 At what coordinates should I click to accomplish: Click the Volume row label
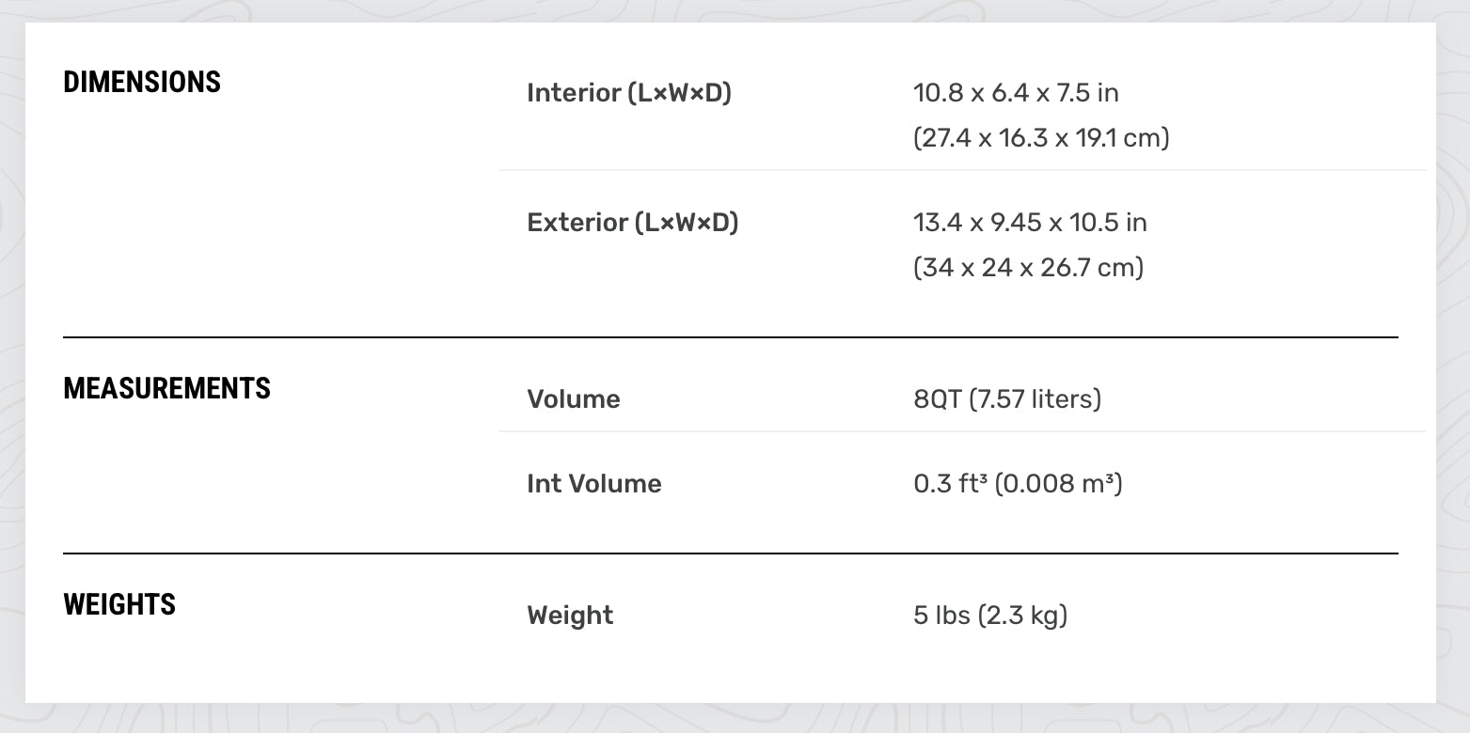[x=574, y=399]
